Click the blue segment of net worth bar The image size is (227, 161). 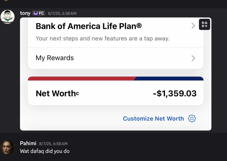[169, 78]
